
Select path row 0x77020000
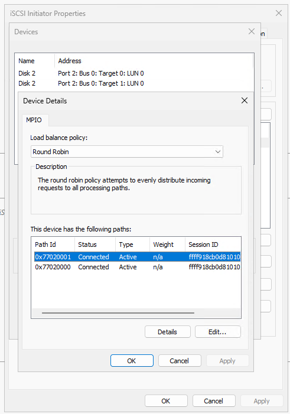138,267
